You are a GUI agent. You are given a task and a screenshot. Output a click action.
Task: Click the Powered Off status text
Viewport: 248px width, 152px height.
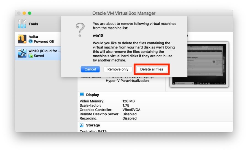44,42
